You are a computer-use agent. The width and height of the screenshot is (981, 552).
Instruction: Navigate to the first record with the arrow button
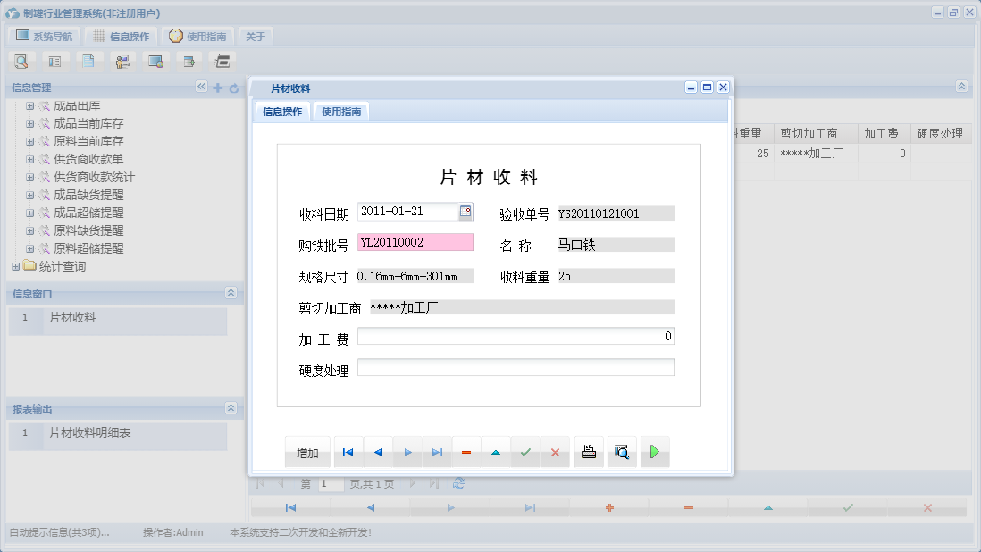pyautogui.click(x=348, y=451)
